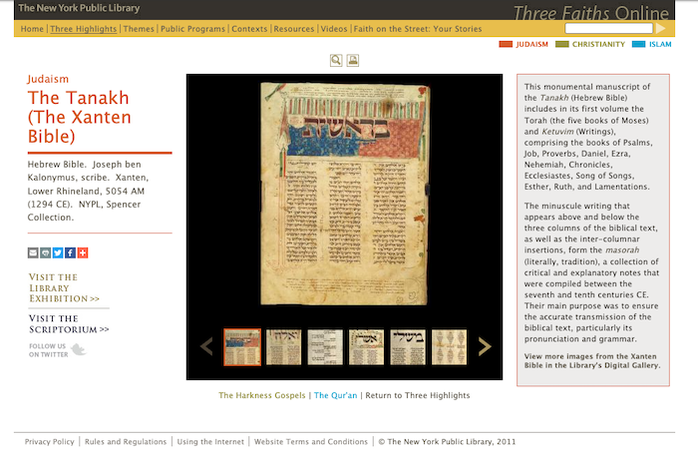
Task: Open Faith on the Street: Your Stories
Action: [x=418, y=29]
